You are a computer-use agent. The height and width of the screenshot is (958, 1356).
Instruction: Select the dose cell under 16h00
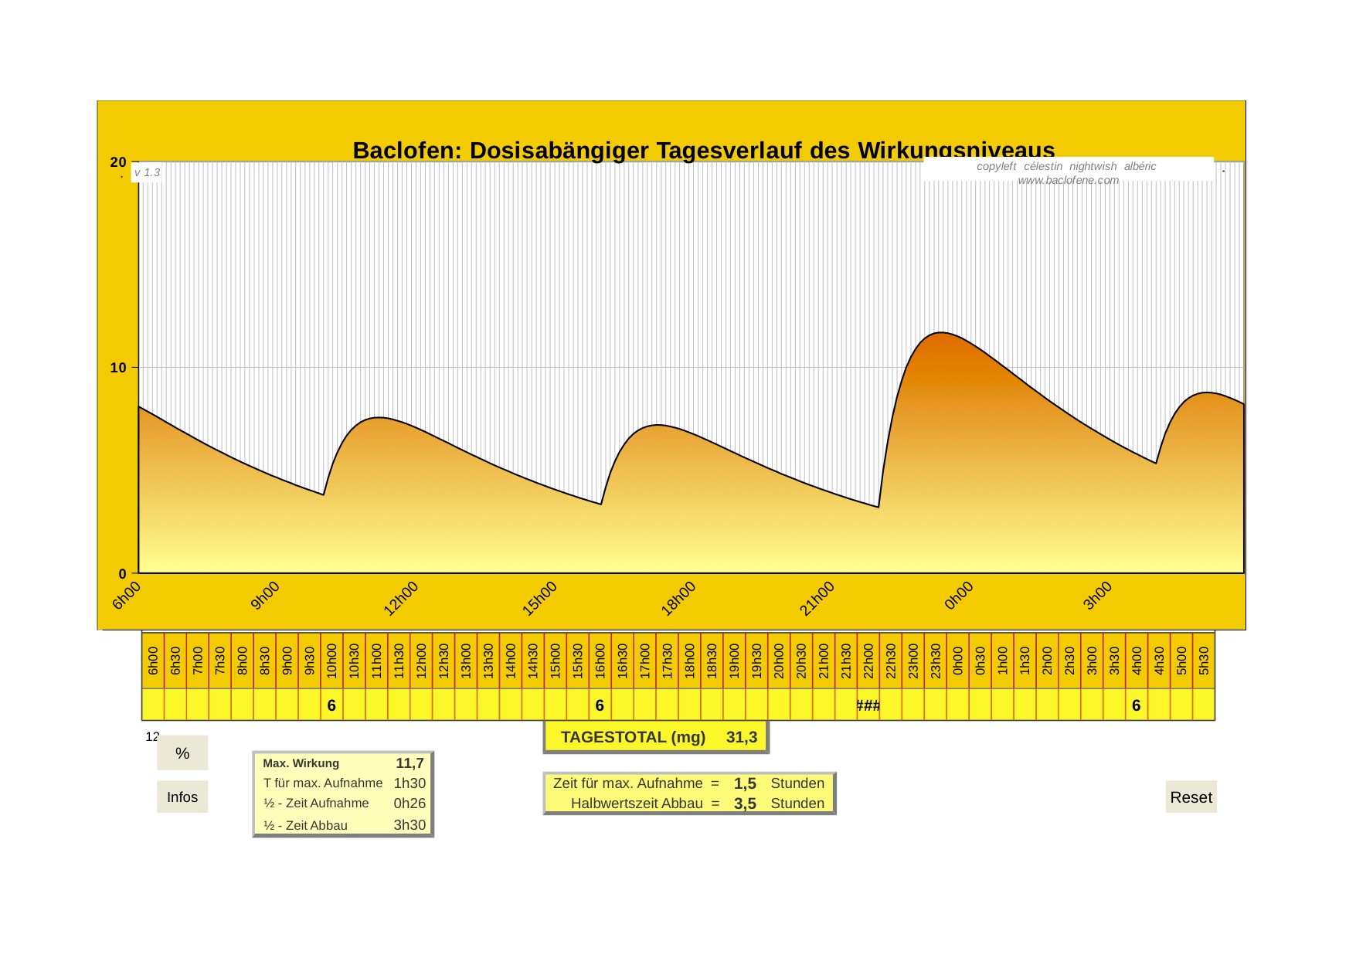click(600, 705)
